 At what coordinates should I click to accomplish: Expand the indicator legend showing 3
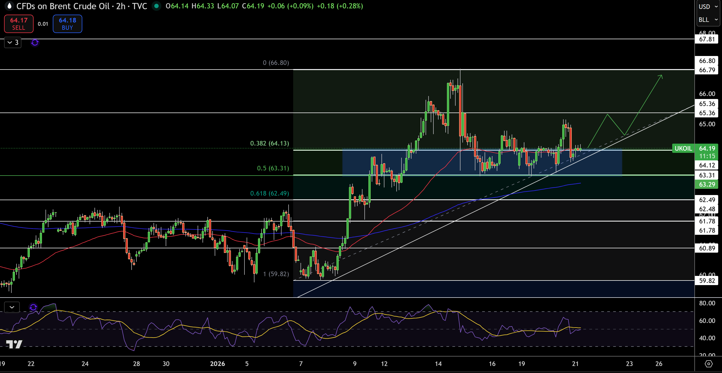pos(13,42)
